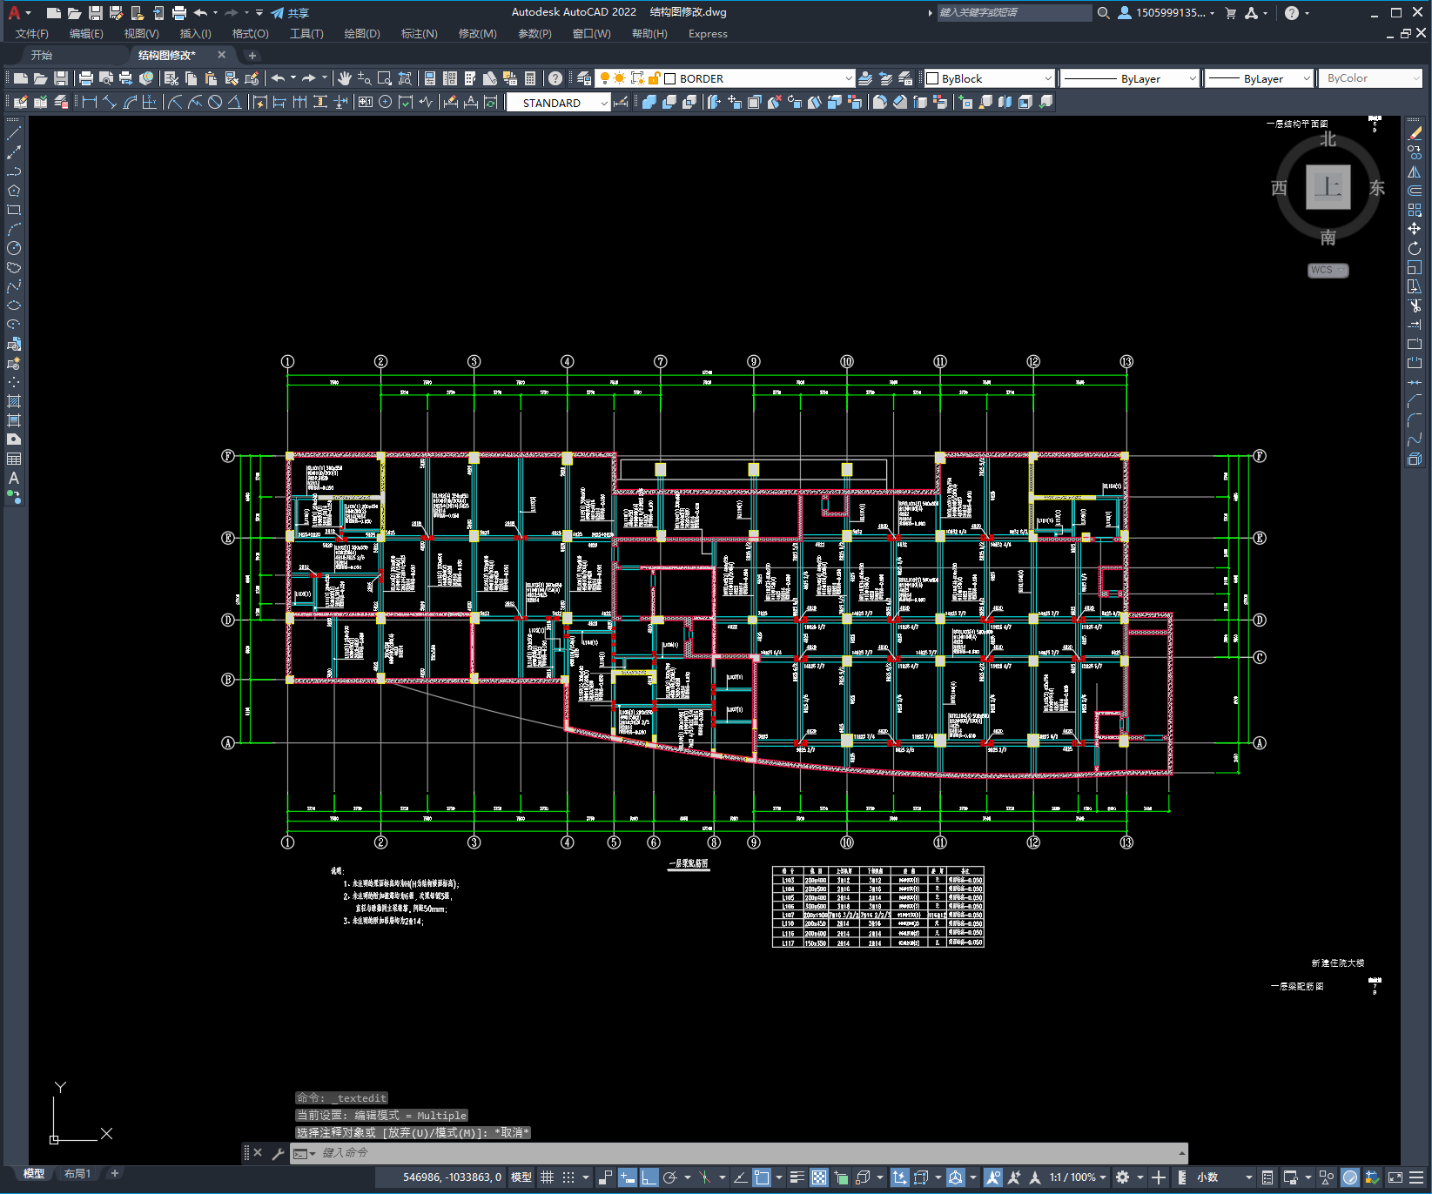Open the second ByLayer lineweight dropdown
The height and width of the screenshot is (1194, 1432).
tap(1307, 78)
